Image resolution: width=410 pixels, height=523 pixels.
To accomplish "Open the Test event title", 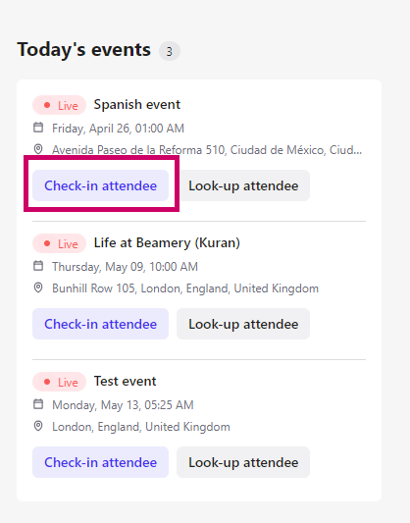I will (125, 382).
